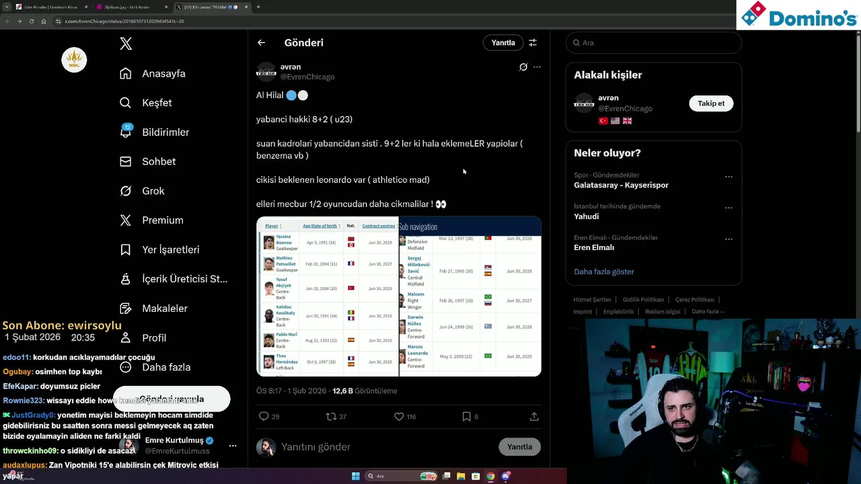861x484 pixels.
Task: Click the Yer İşaretleri bookmark icon in the sidebar
Action: [126, 249]
